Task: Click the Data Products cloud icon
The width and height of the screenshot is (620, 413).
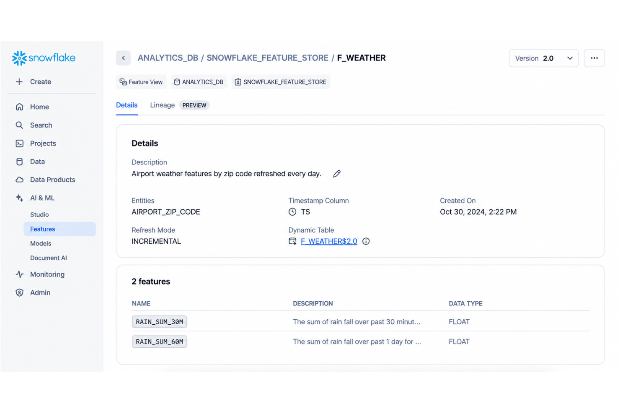Action: 19,180
